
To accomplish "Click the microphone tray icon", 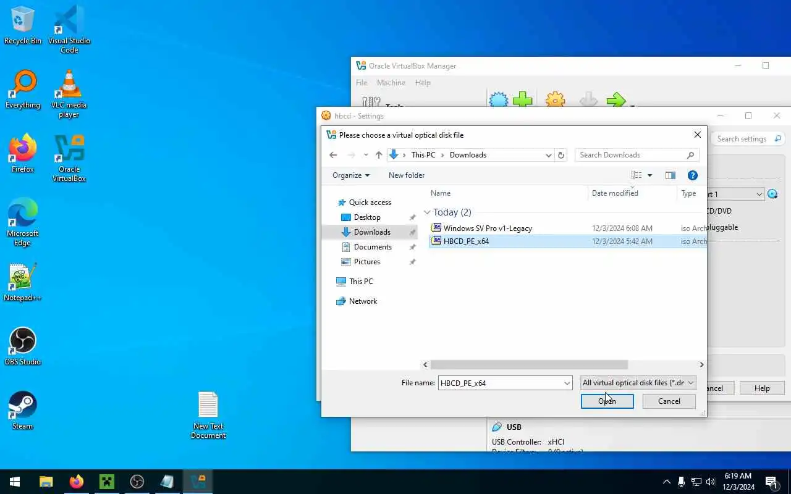I will (681, 482).
